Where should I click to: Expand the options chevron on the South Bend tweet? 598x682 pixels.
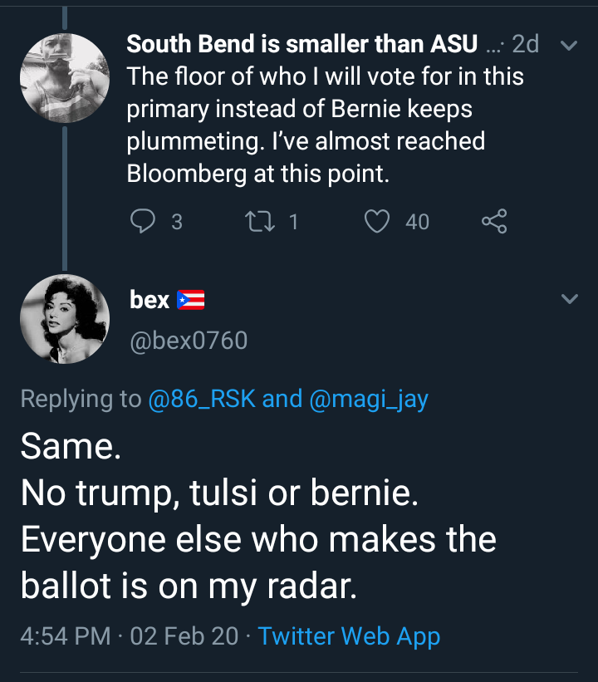[x=569, y=47]
